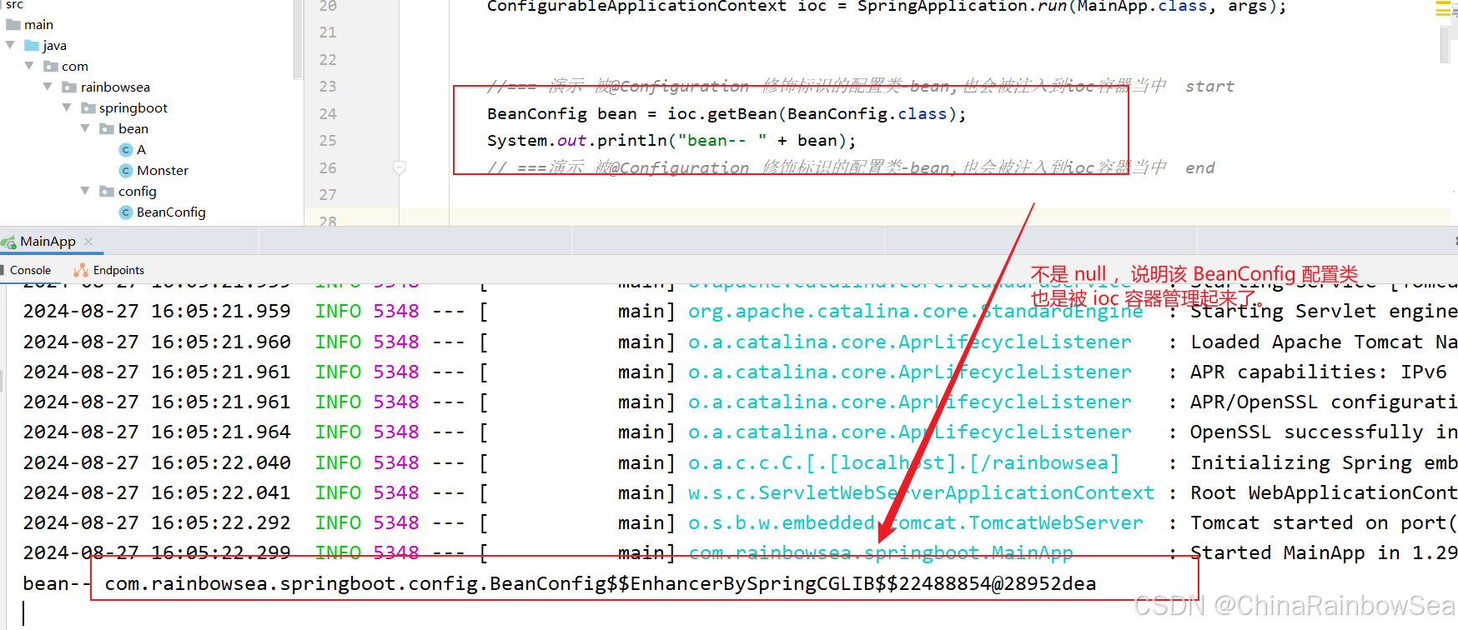Click line number 23 in the gutter
Viewport: 1458px width, 630px height.
tap(328, 86)
